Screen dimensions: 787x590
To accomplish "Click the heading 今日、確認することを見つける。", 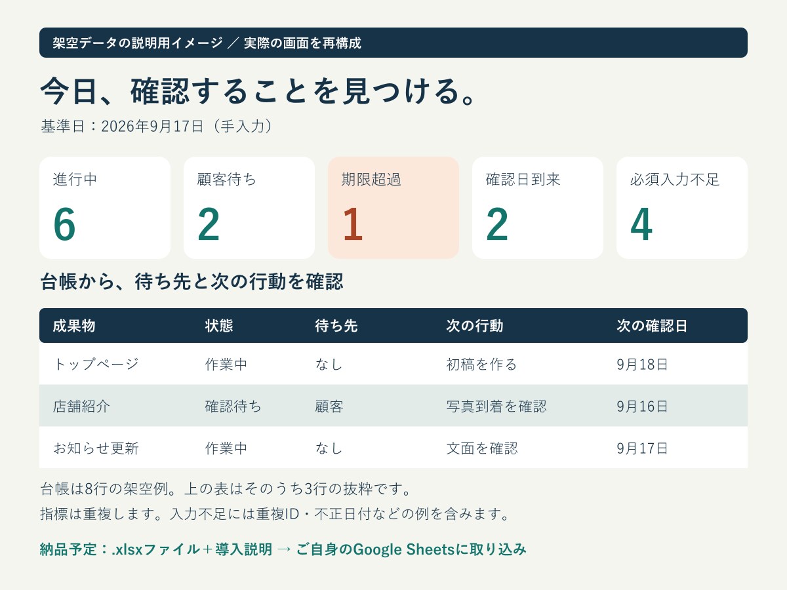I will [258, 91].
